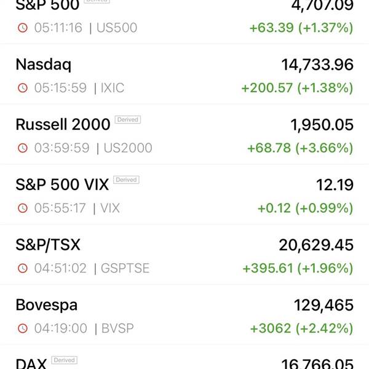Image resolution: width=369 pixels, height=369 pixels.
Task: Tap the Derived badge next to DAX
Action: pyautogui.click(x=64, y=360)
